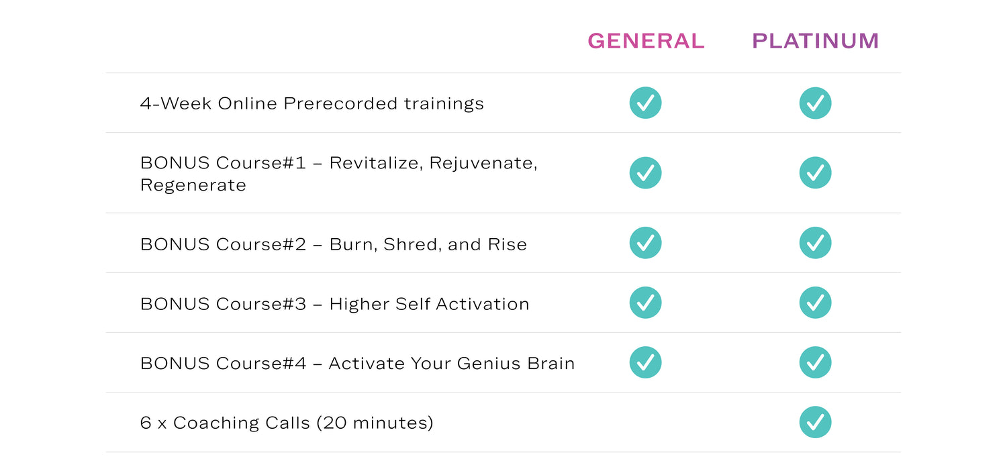
Task: Click General checkmark for Higher Self Activation
Action: [645, 303]
